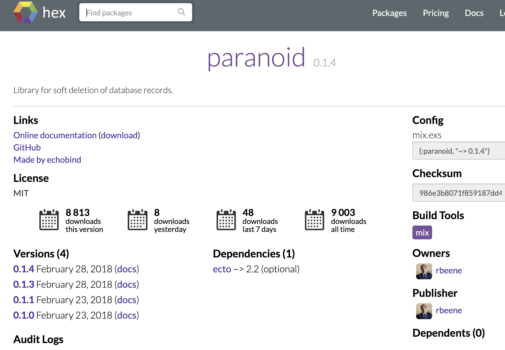
Task: Open the GitHub link
Action: pos(27,147)
